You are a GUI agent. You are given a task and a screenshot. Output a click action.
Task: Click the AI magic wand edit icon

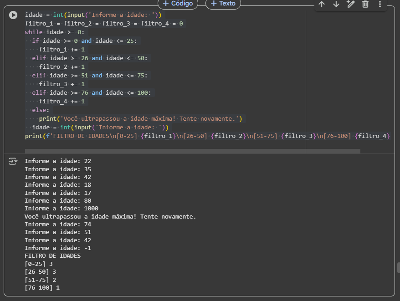click(350, 4)
